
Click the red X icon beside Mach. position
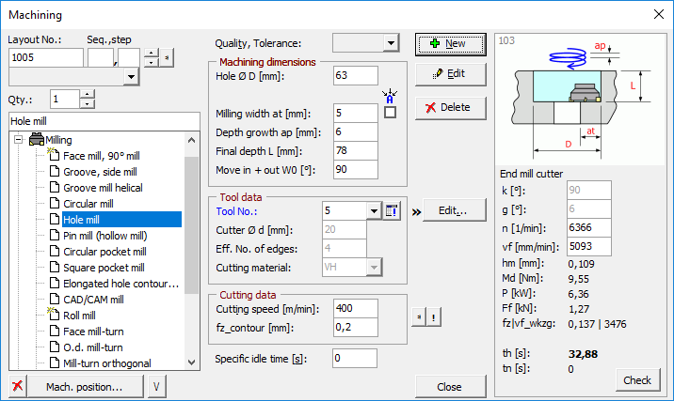coord(17,387)
